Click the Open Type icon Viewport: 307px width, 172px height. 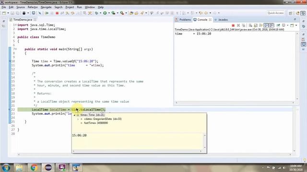131,13
